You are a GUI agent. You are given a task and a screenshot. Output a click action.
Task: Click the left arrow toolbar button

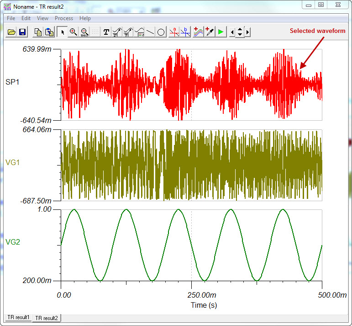(x=232, y=32)
